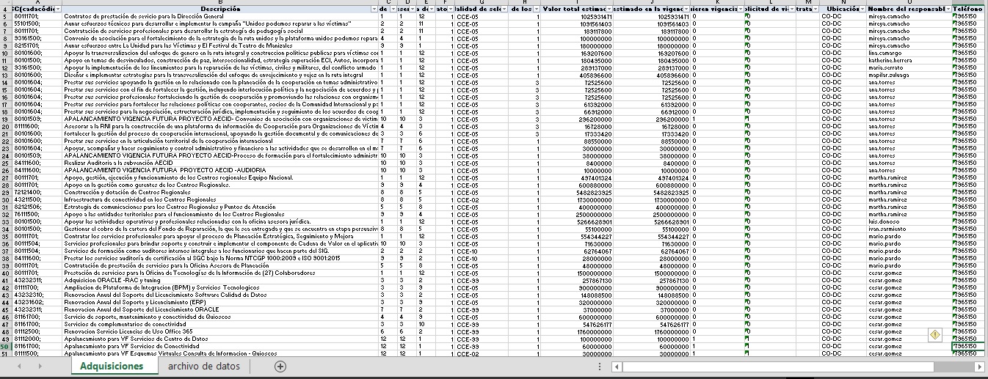988x379 pixels.
Task: Select the Aunar esfuerzos Festival de Teatro de Manizales cell
Action: click(219, 45)
